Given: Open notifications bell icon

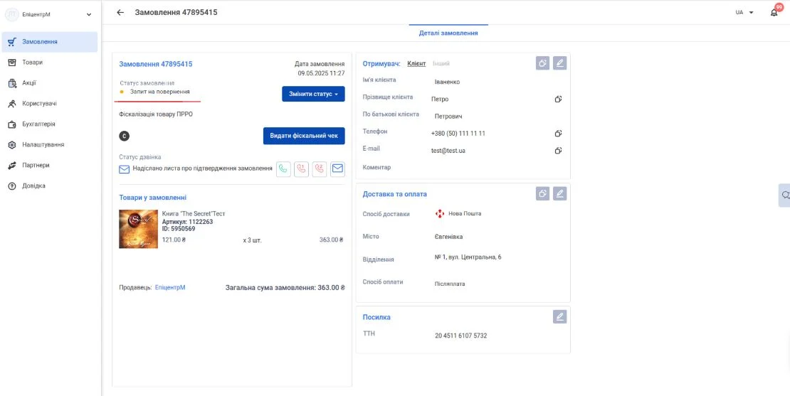Looking at the screenshot, I should (774, 13).
